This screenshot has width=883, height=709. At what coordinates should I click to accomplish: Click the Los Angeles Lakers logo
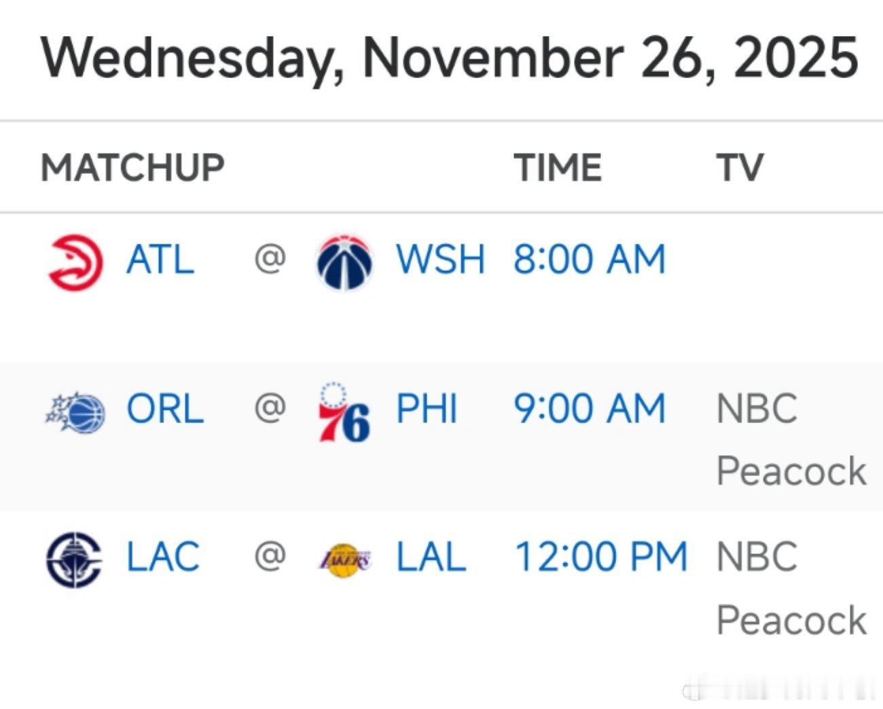[345, 560]
